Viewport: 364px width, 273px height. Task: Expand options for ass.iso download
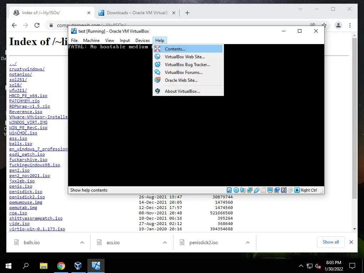pyautogui.click(x=165, y=242)
